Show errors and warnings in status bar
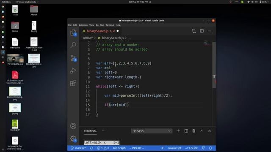The width and height of the screenshot is (271, 152). coord(103,148)
